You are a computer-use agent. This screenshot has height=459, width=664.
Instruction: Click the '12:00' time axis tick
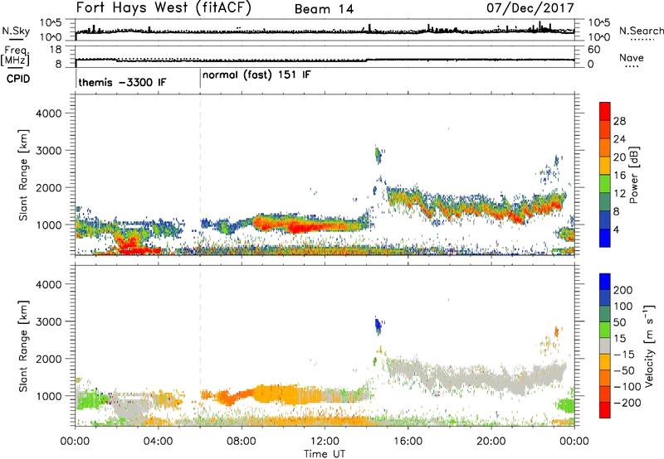tap(325, 442)
